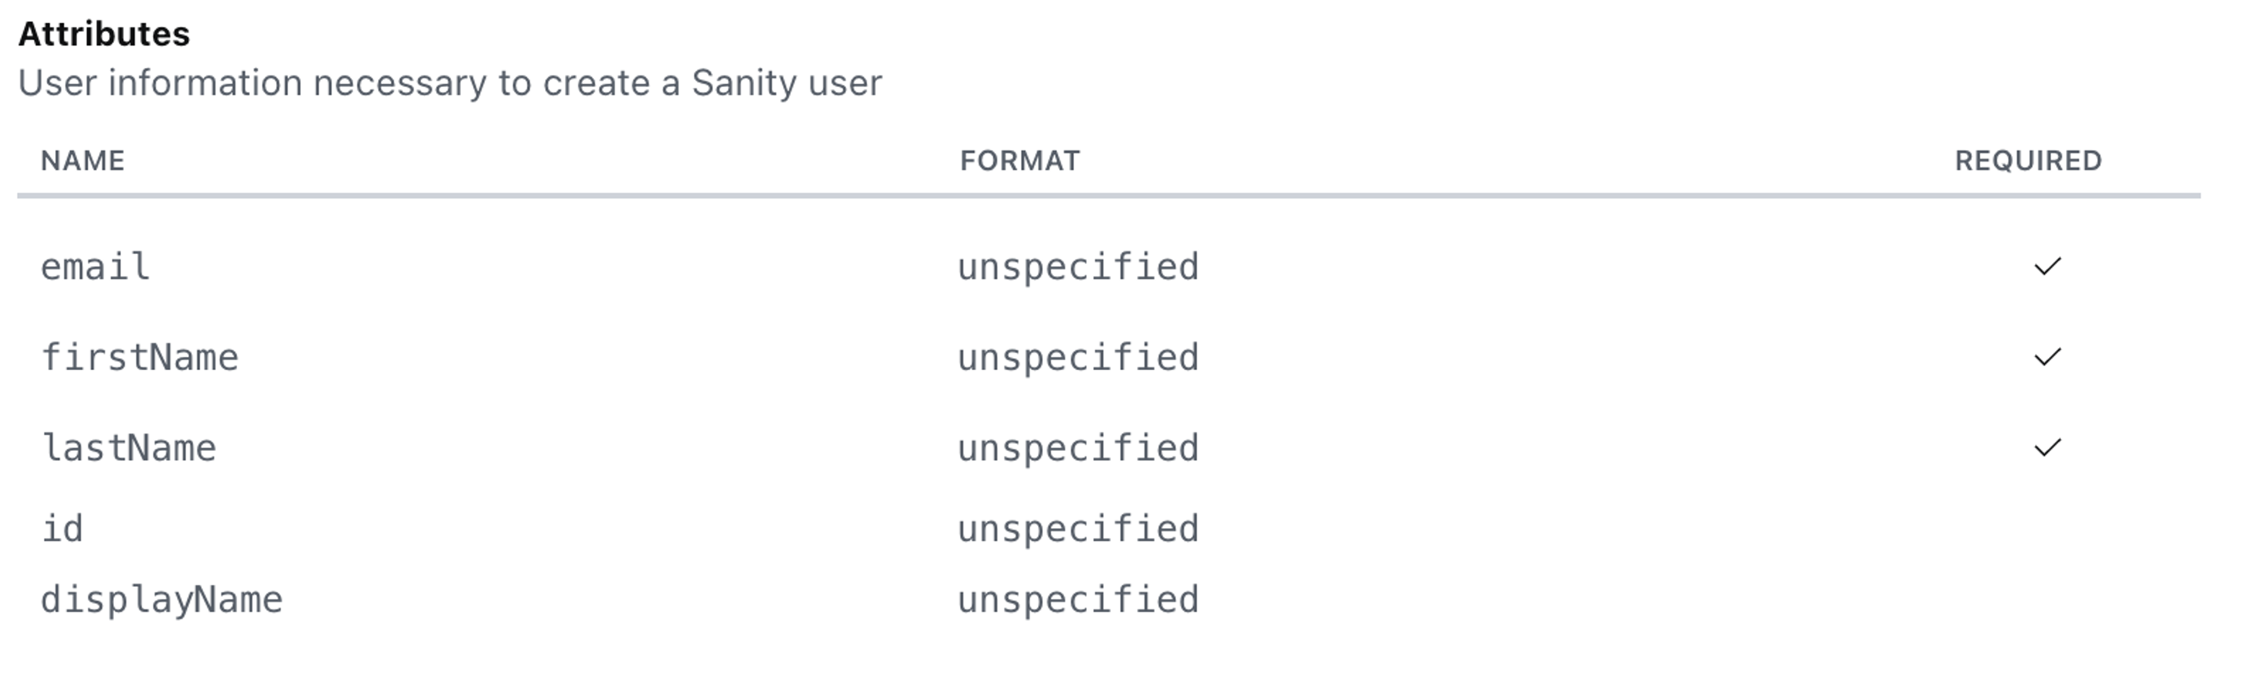Click the empty required cell for id

(x=2046, y=529)
